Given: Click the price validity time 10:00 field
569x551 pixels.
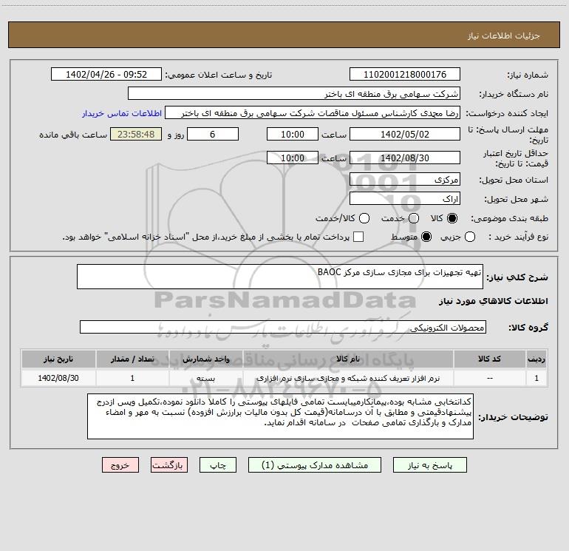Looking at the screenshot, I should coord(293,158).
